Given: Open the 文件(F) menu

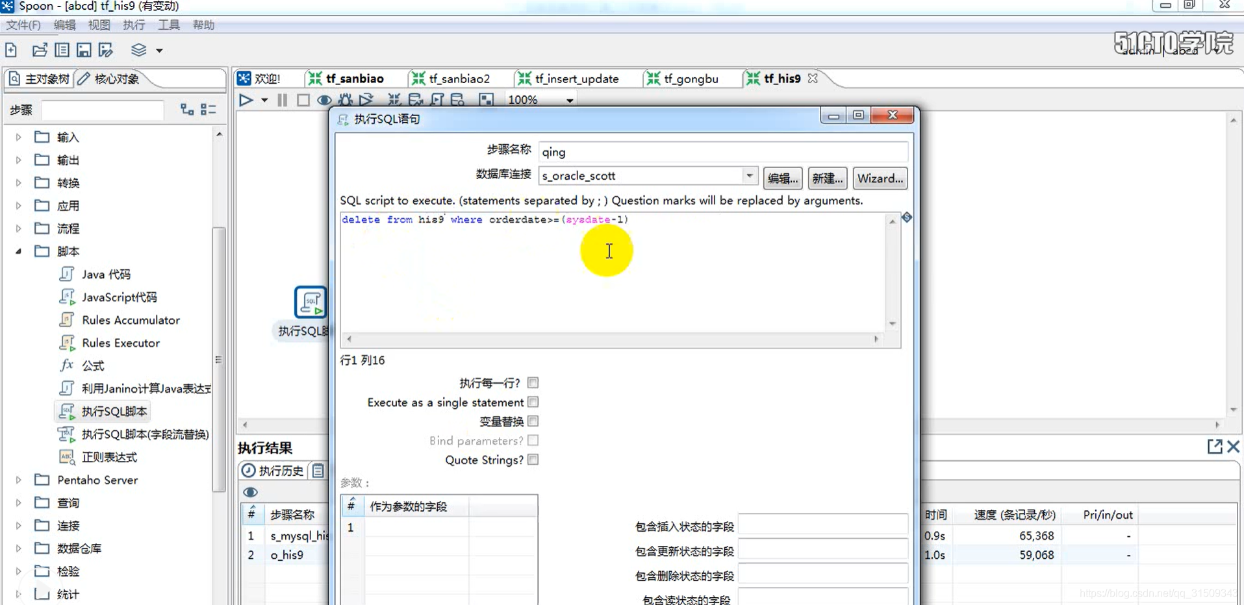Looking at the screenshot, I should [x=23, y=25].
